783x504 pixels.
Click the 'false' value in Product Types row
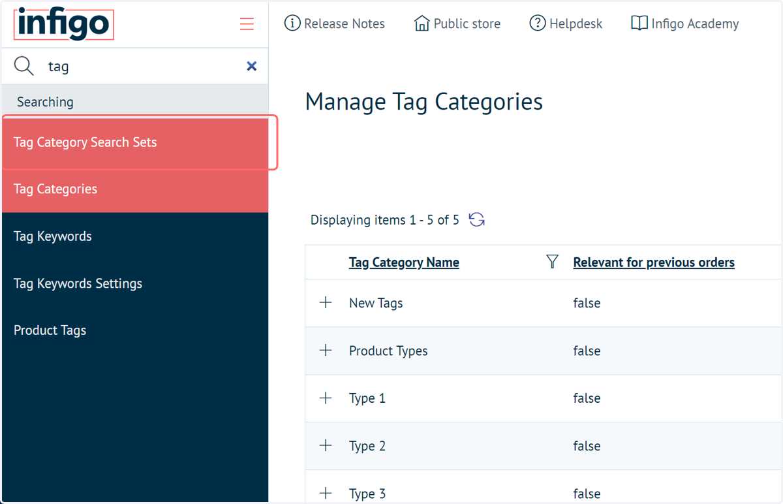pyautogui.click(x=587, y=351)
